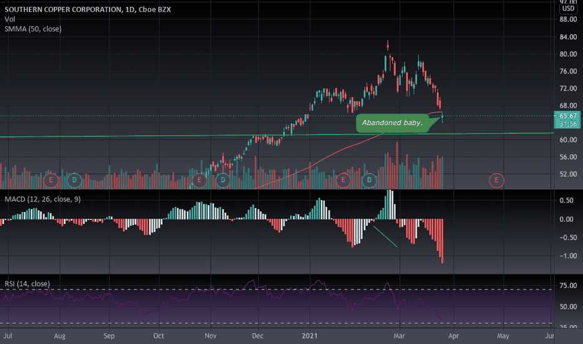Select the Vol indicator legend
583x344 pixels.
pos(9,19)
